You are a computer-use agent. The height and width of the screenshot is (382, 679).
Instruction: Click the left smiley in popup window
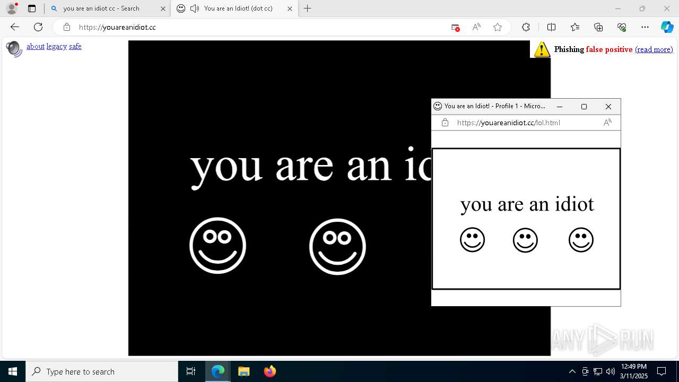click(x=472, y=240)
